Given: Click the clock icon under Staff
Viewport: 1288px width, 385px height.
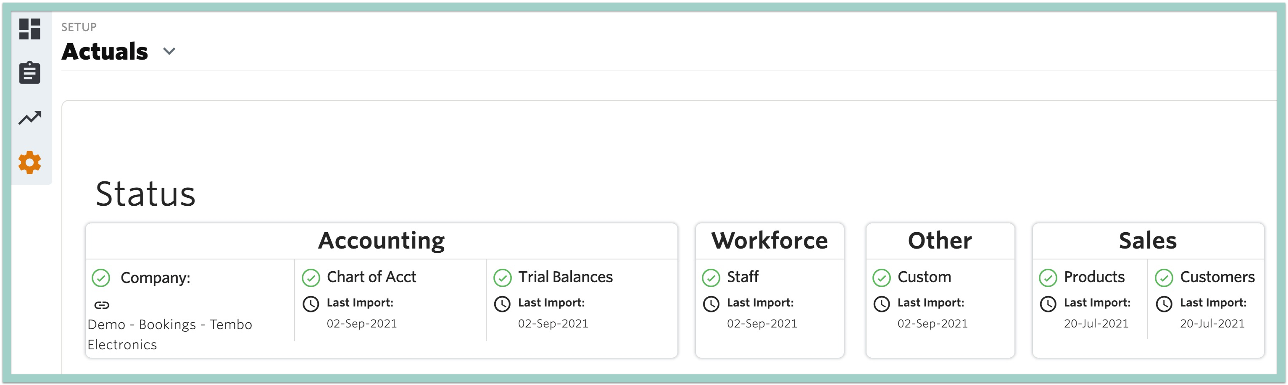Looking at the screenshot, I should 711,304.
